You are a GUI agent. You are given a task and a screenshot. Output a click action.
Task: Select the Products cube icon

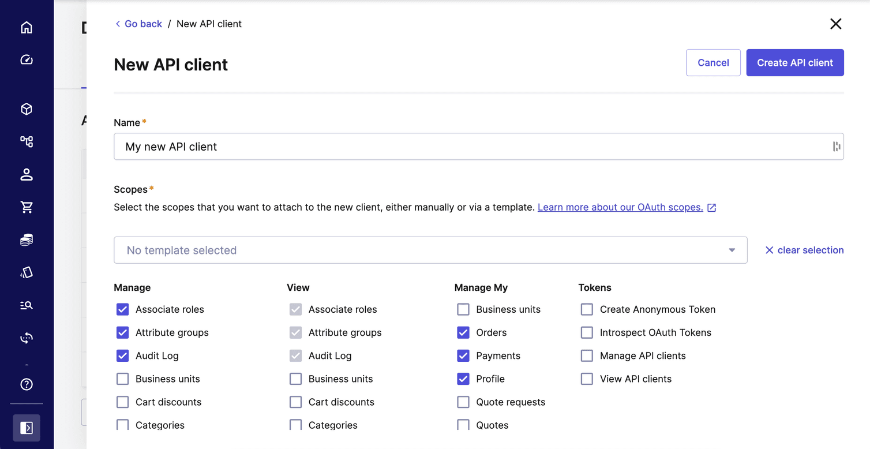coord(27,109)
